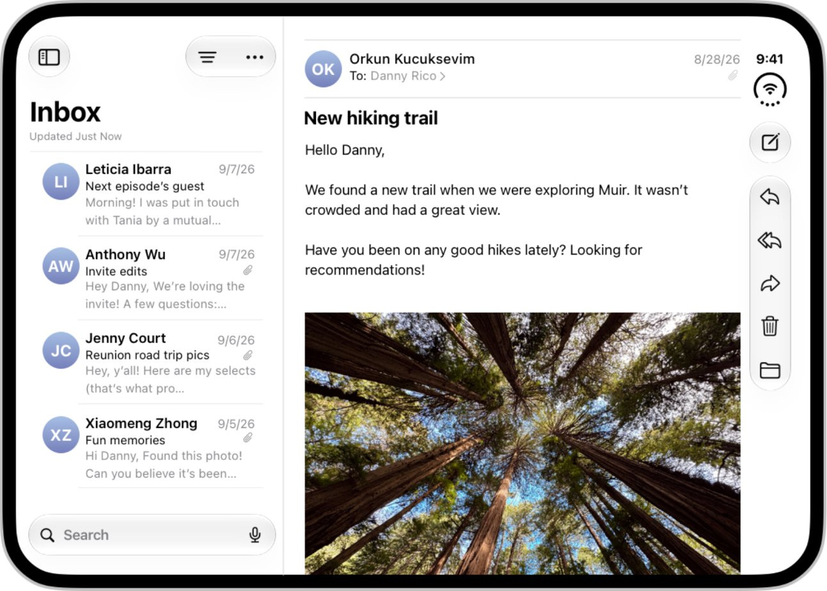Click the Reply All double-arrow icon

(x=770, y=240)
